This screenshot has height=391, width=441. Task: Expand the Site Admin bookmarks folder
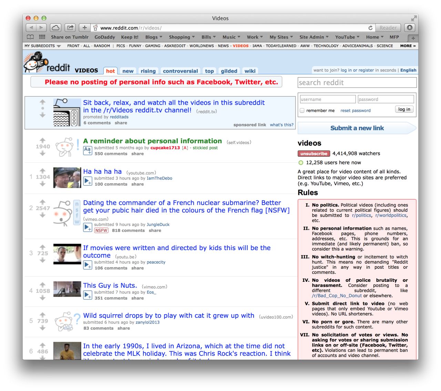(314, 37)
